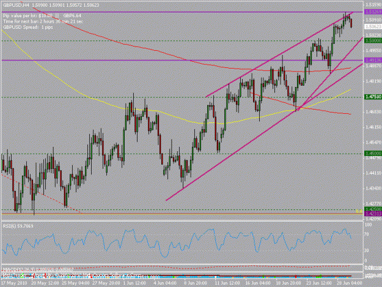The image size is (382, 287).
Task: Click the RSI scale value 70
Action: pyautogui.click(x=367, y=234)
